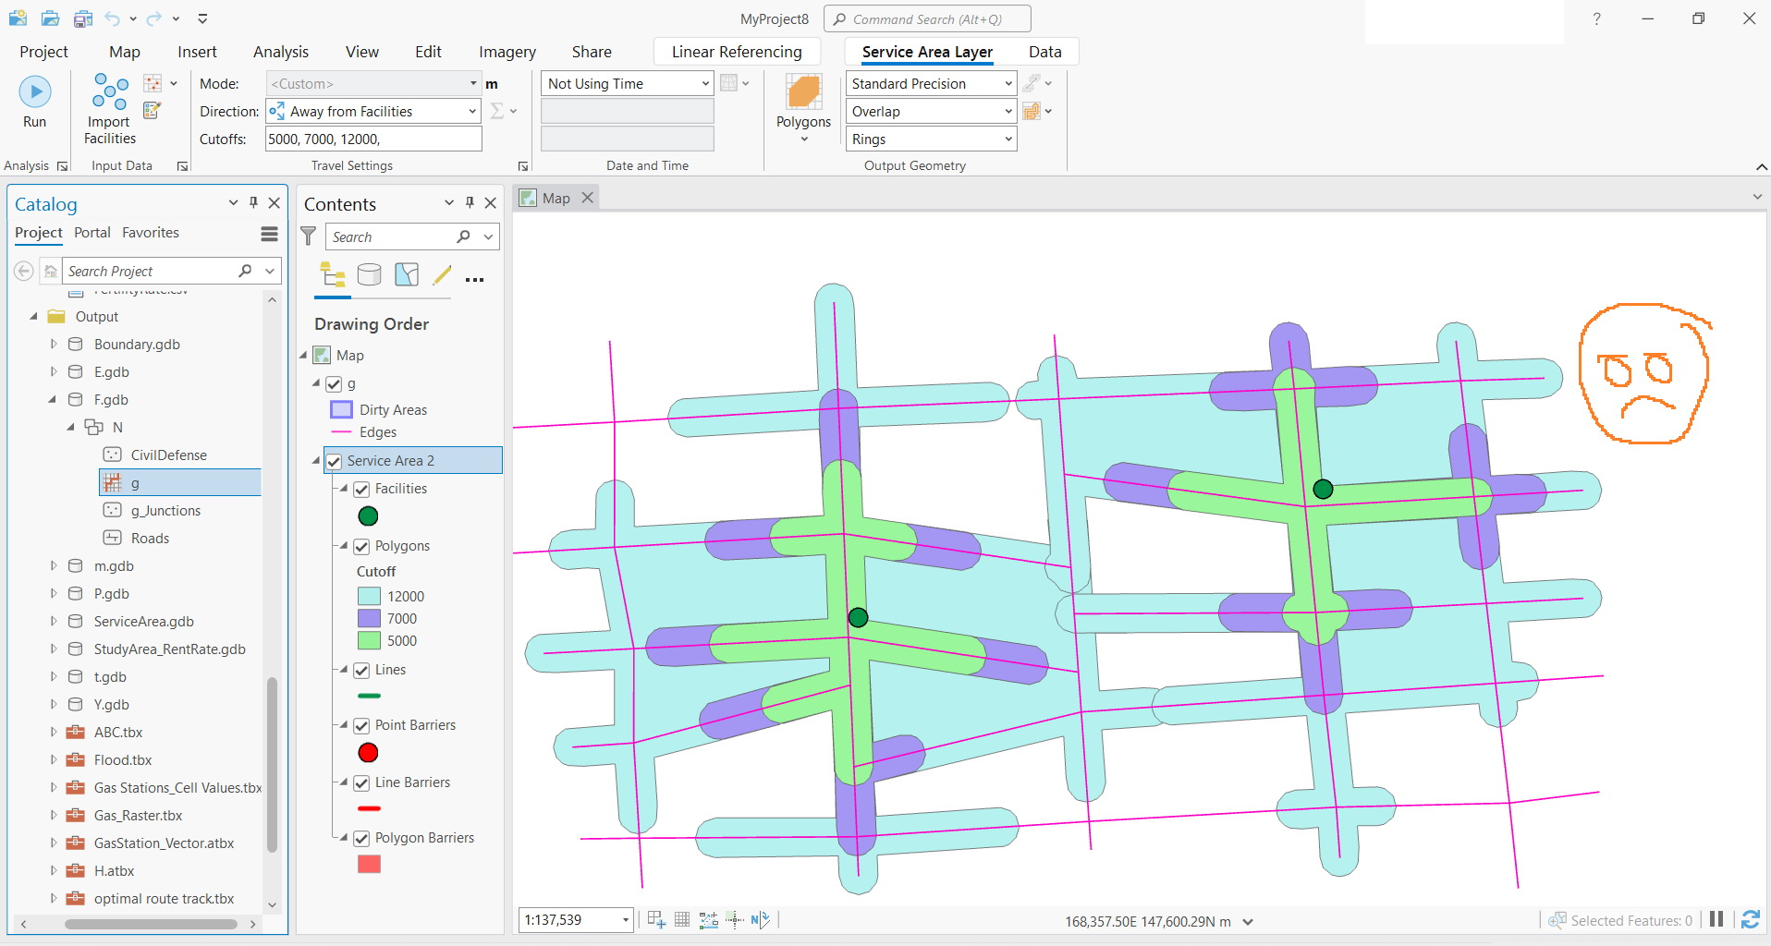Go to the Portal tab in Catalog
The height and width of the screenshot is (946, 1771).
(x=92, y=233)
